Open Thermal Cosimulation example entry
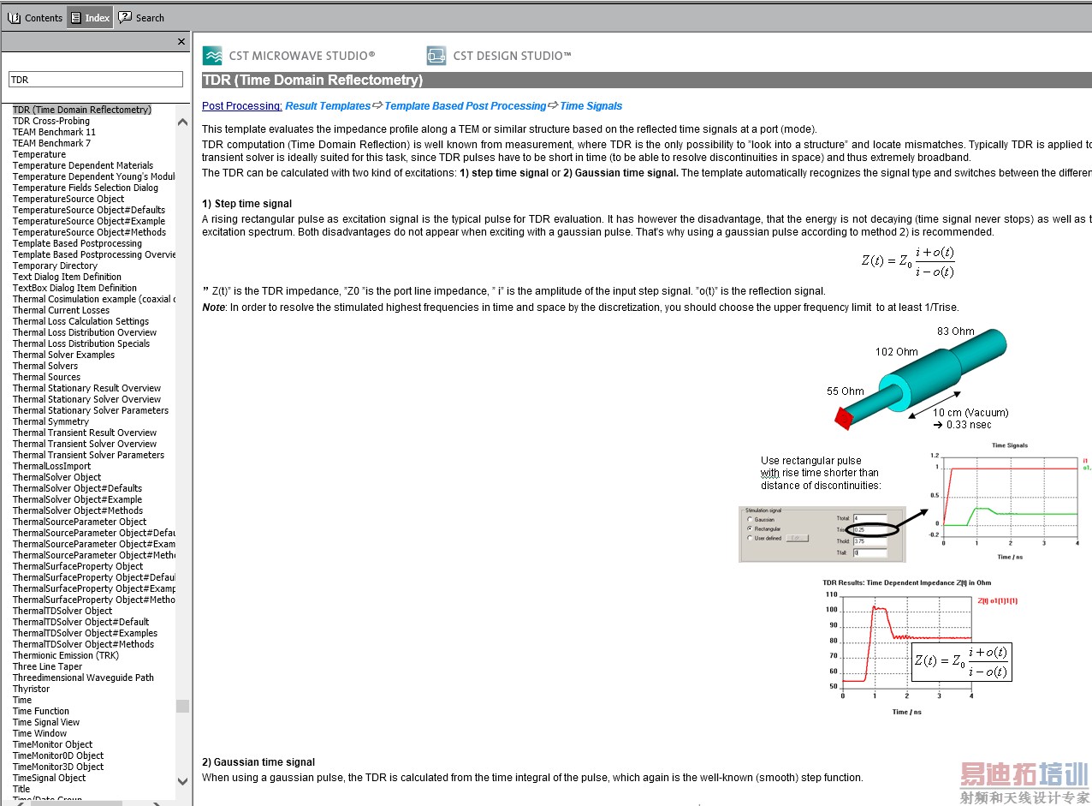The height and width of the screenshot is (806, 1092). point(94,299)
